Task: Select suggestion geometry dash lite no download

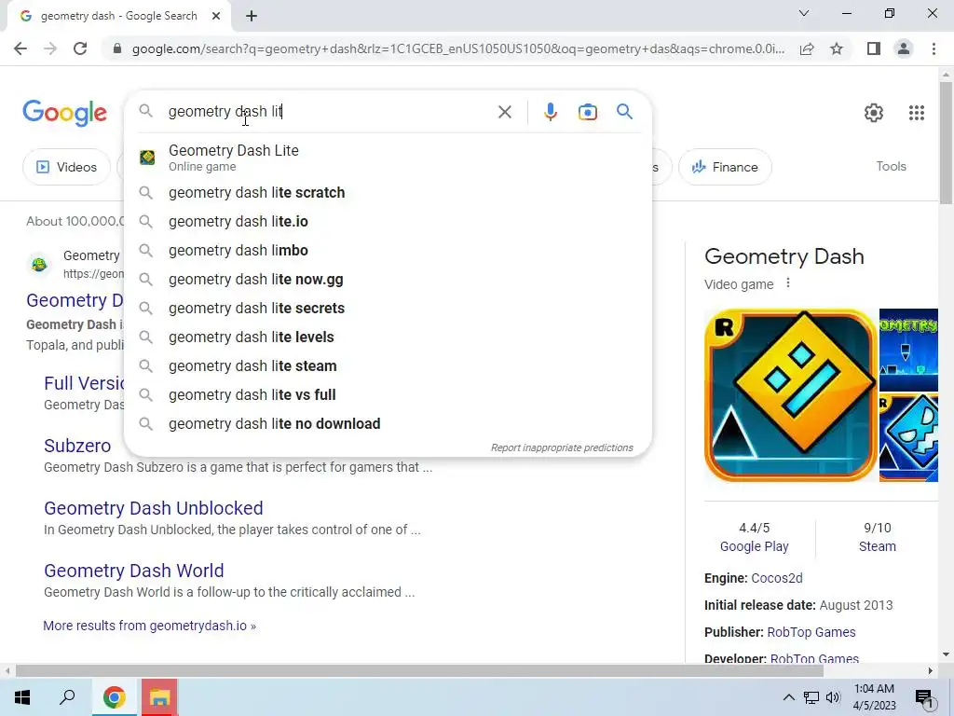Action: [x=388, y=424]
